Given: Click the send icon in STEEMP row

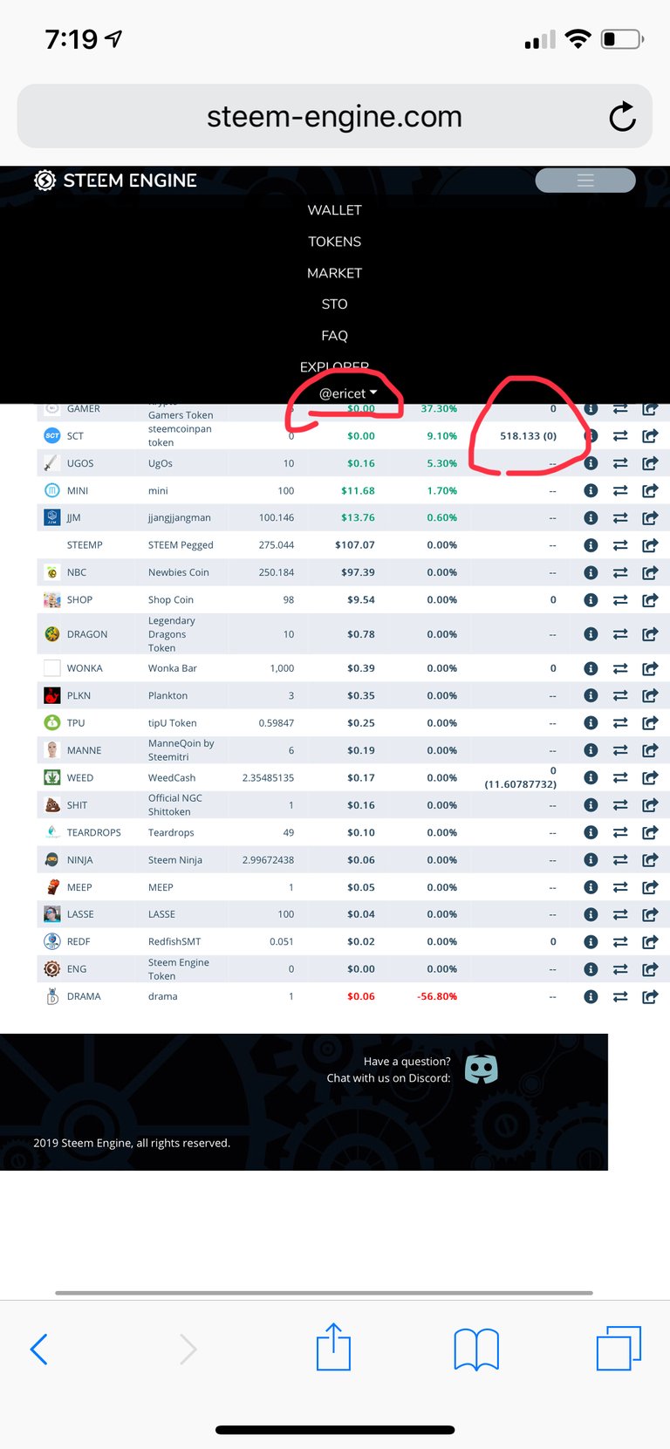Looking at the screenshot, I should pos(650,545).
